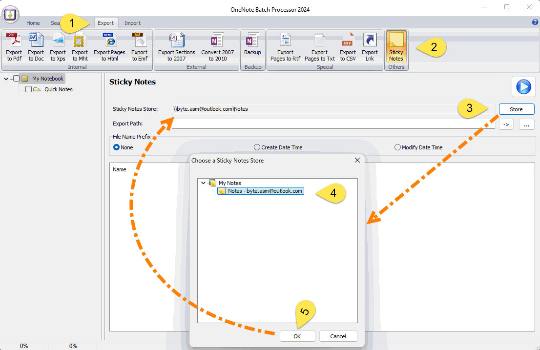The image size is (540, 350).
Task: Start the export with the blue play button
Action: click(x=523, y=86)
